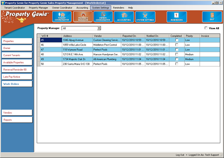This screenshot has height=158, width=224.
Task: Open the Property Manager toolbar icon
Action: [83, 17]
